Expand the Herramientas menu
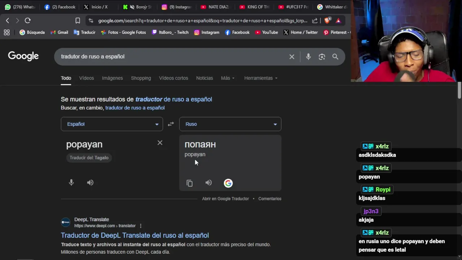The image size is (462, 260). pyautogui.click(x=261, y=78)
